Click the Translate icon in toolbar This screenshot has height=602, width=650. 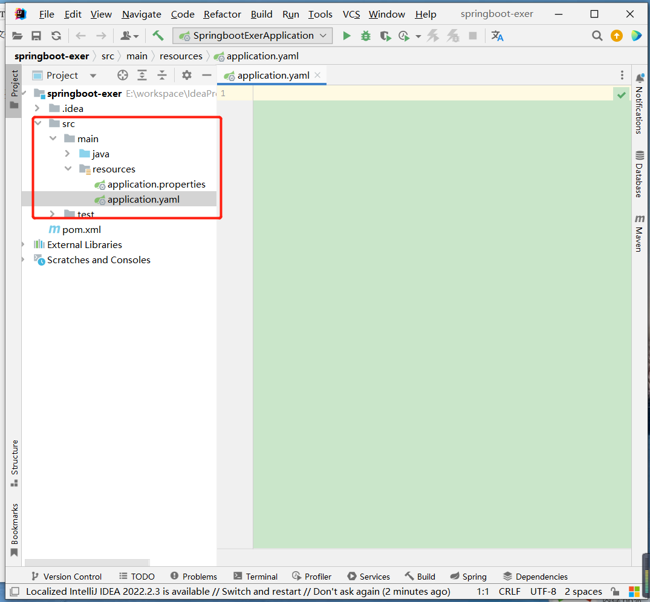497,36
